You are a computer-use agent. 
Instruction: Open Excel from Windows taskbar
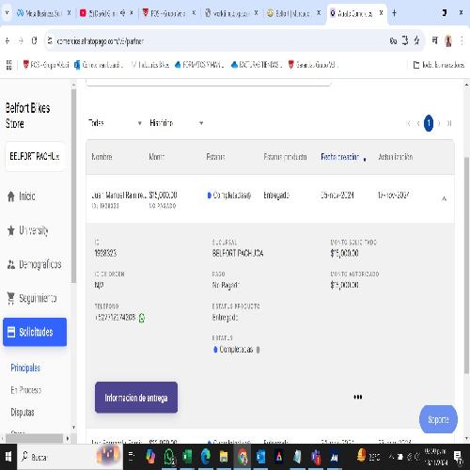coord(187,457)
